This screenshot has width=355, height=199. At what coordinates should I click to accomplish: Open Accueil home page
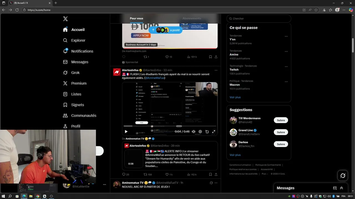[74, 30]
